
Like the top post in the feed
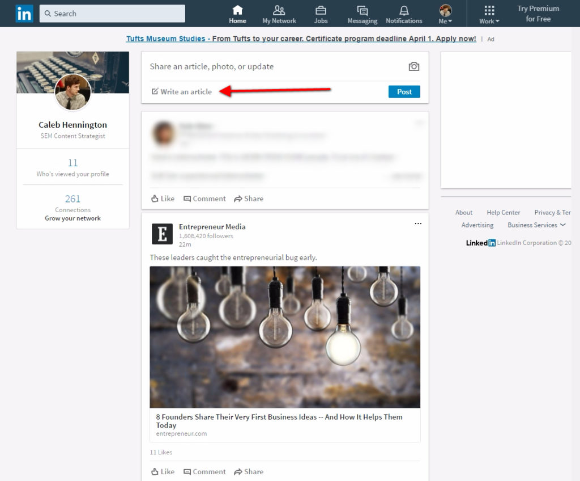point(162,199)
